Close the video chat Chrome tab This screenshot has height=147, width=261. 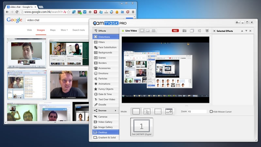(35, 7)
